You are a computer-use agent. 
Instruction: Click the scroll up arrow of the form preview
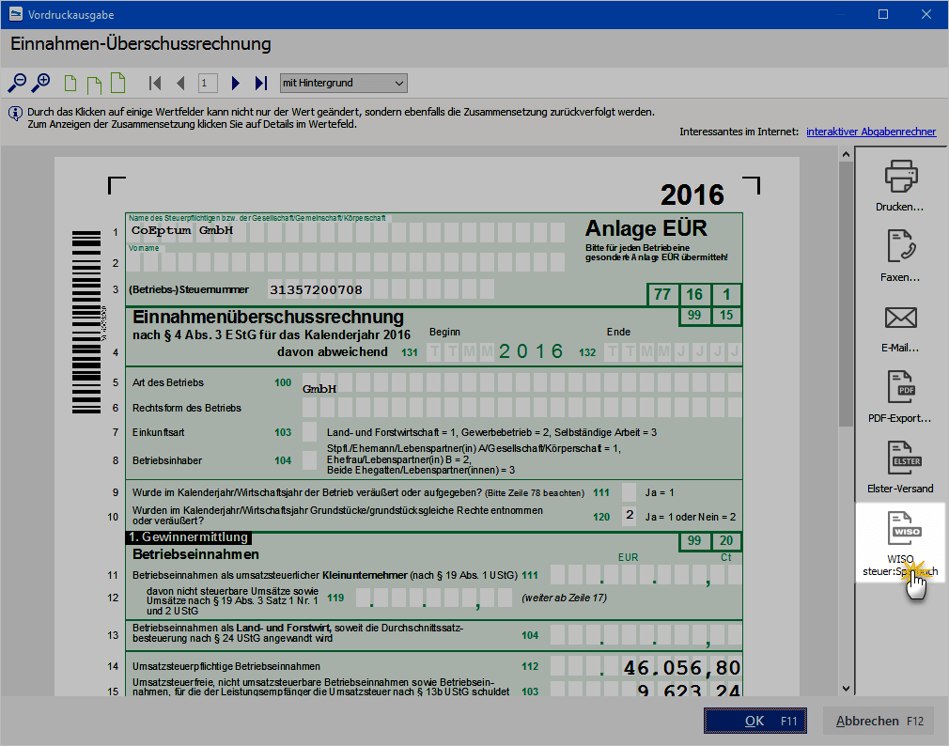click(846, 154)
